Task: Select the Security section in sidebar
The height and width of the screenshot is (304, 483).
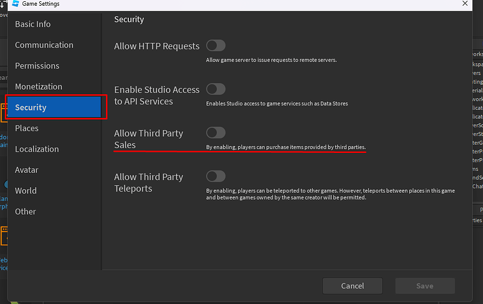Action: tap(54, 107)
